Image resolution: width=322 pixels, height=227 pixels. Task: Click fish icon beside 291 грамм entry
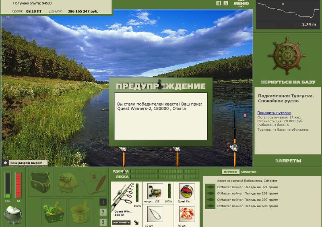click(x=210, y=194)
